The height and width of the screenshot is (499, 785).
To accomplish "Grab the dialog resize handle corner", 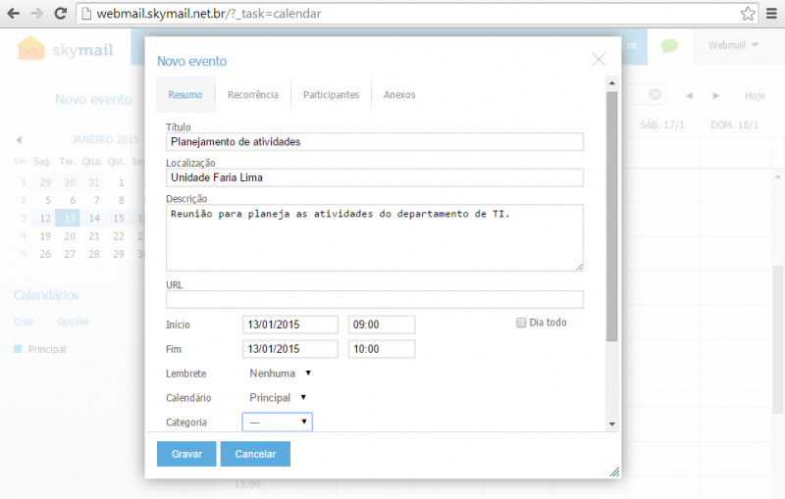I will (x=614, y=472).
